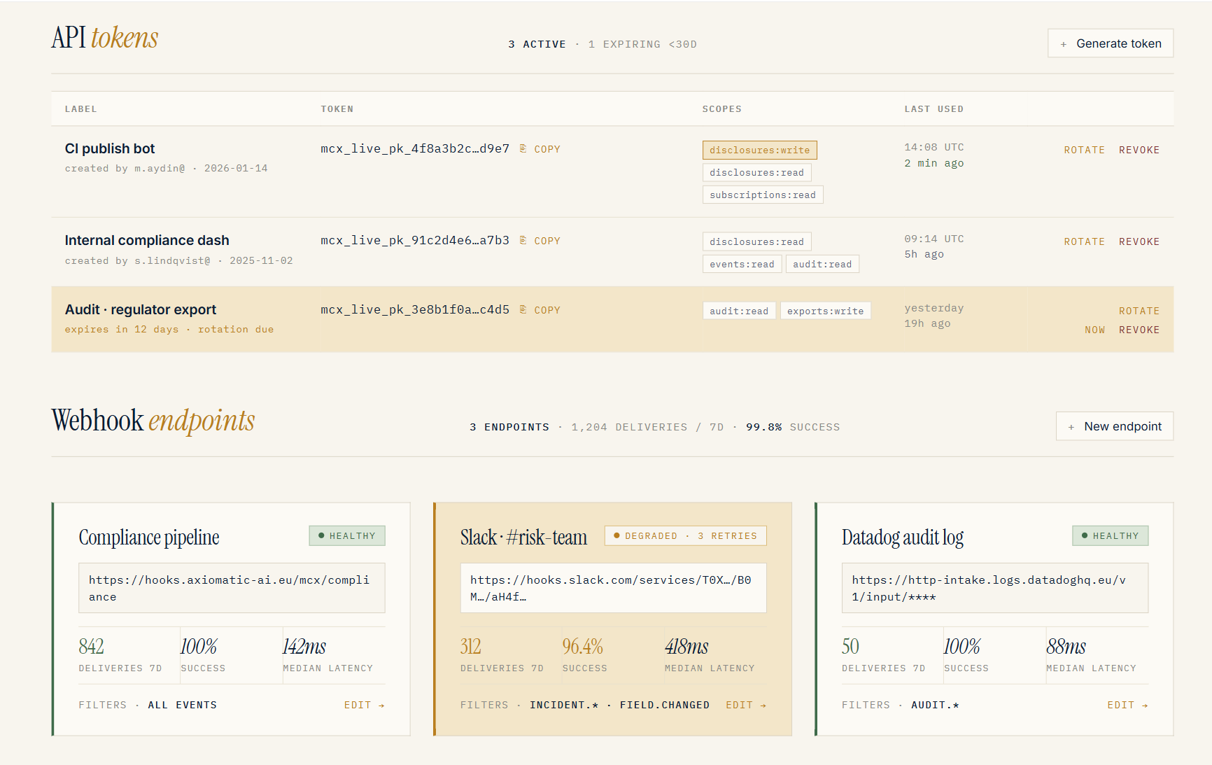The image size is (1212, 765).
Task: Edit the Datadog audit log endpoint
Action: pyautogui.click(x=1127, y=705)
